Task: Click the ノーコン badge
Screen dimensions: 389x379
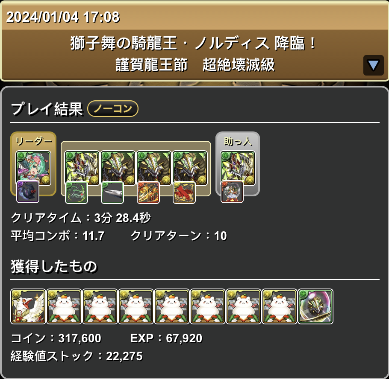Action: pos(113,108)
